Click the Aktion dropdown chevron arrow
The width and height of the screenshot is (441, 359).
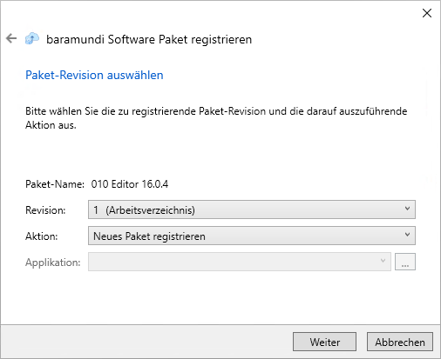407,235
